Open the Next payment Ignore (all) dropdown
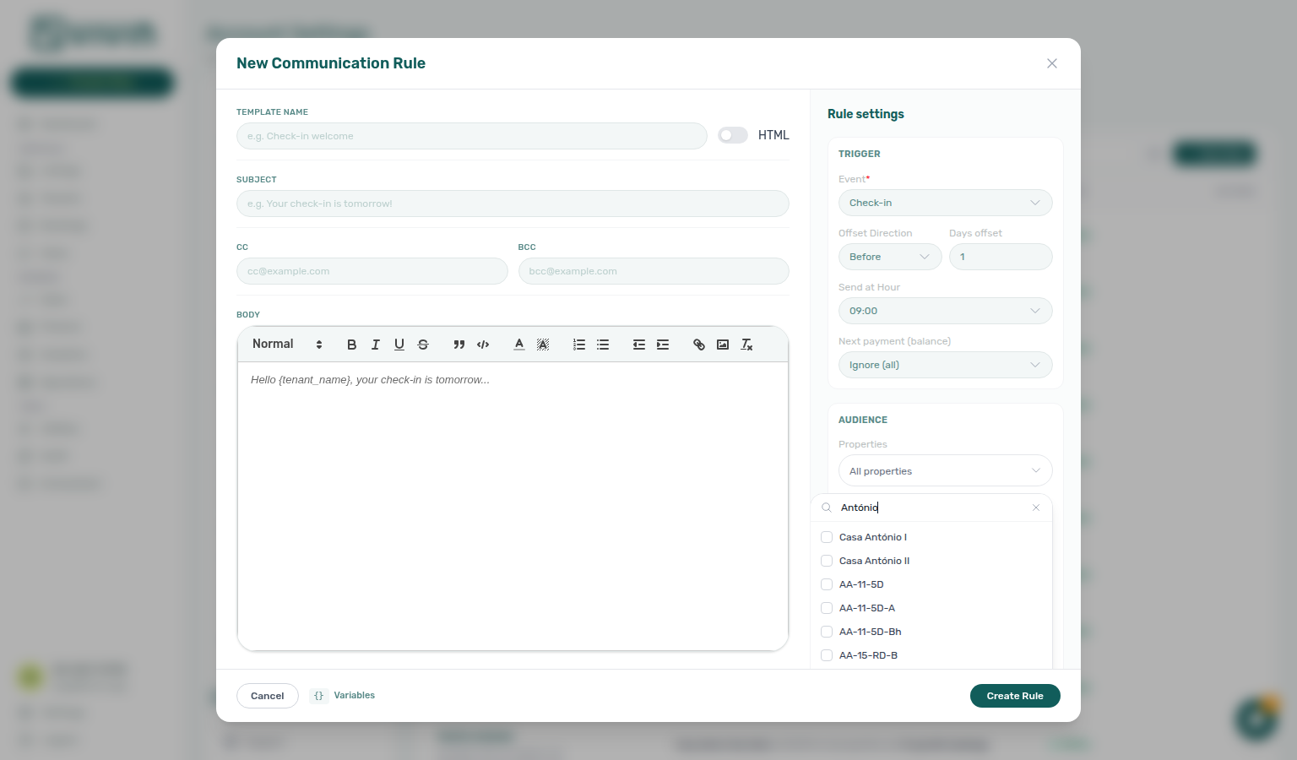Screen dimensions: 1297x760 coord(945,365)
